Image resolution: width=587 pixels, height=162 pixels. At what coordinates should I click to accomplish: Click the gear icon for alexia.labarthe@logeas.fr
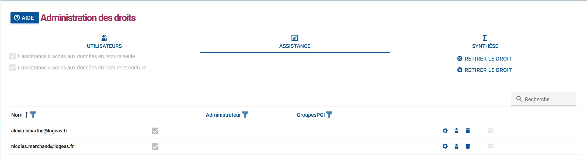click(445, 131)
